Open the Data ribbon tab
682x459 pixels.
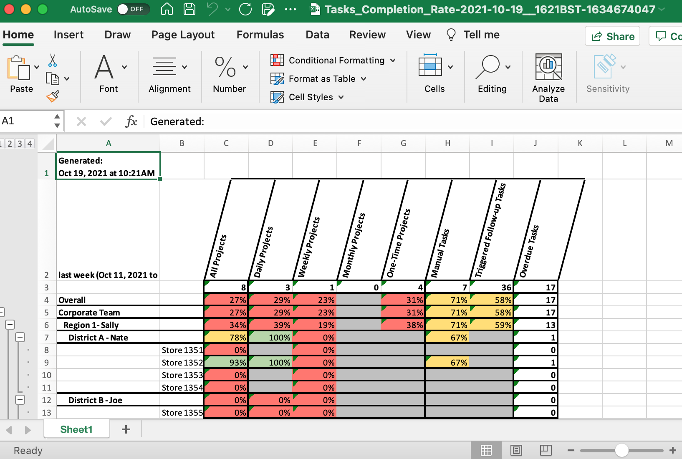[317, 35]
